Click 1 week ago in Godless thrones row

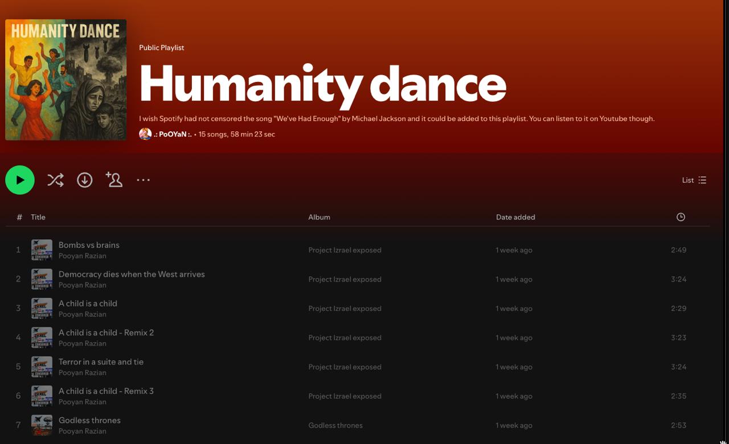pos(514,425)
